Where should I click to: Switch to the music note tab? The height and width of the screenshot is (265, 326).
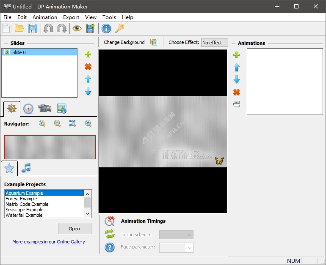click(26, 168)
